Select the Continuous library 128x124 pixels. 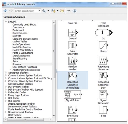pos(18,27)
